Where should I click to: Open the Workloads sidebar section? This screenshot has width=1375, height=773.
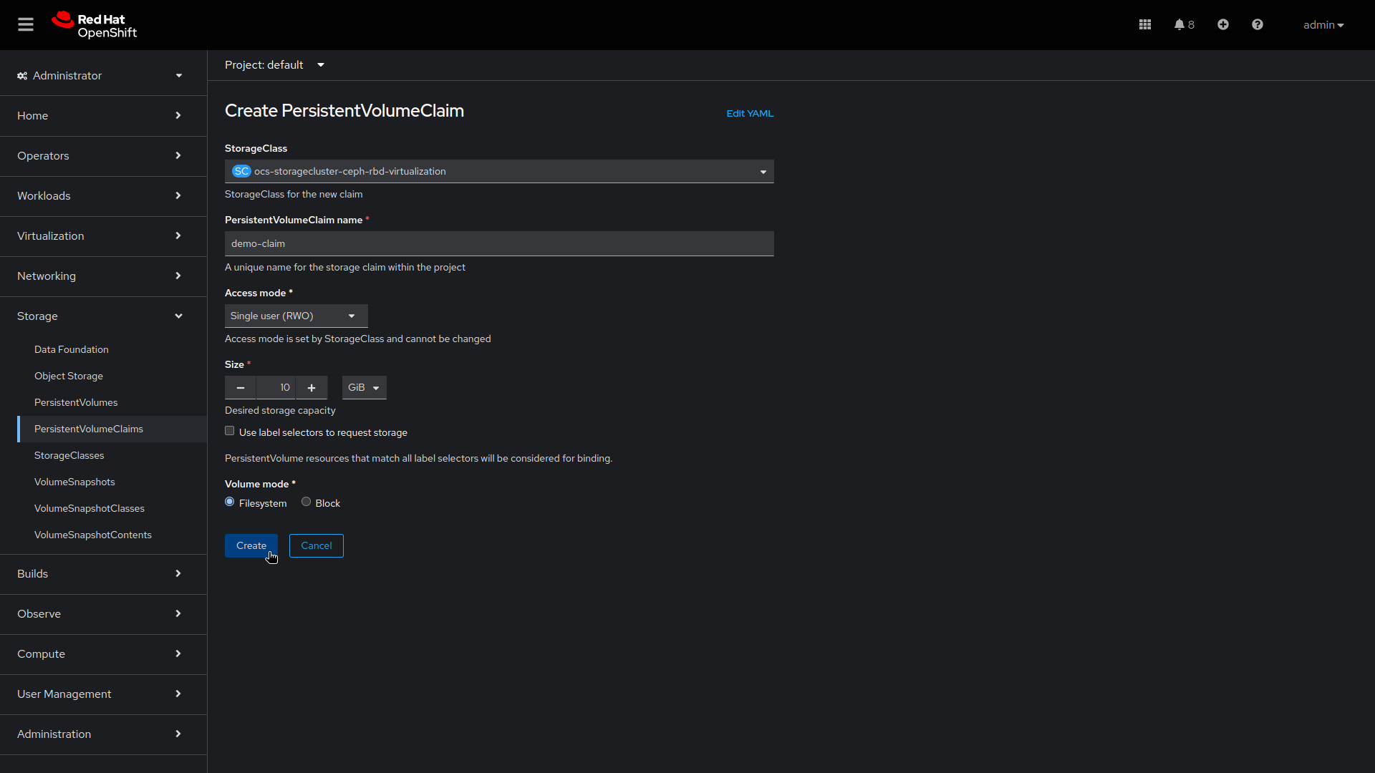point(44,195)
